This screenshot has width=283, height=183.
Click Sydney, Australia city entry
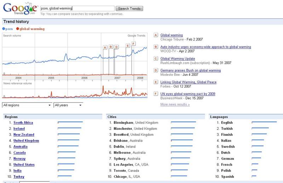coord(127,159)
